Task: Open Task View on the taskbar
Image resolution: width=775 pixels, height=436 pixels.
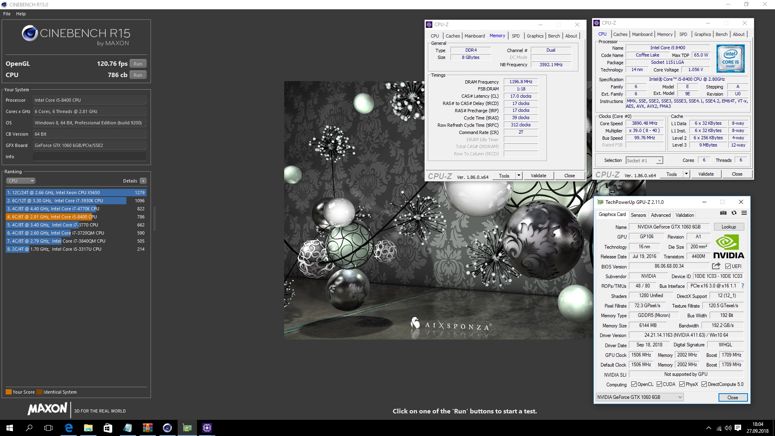Action: pyautogui.click(x=48, y=428)
